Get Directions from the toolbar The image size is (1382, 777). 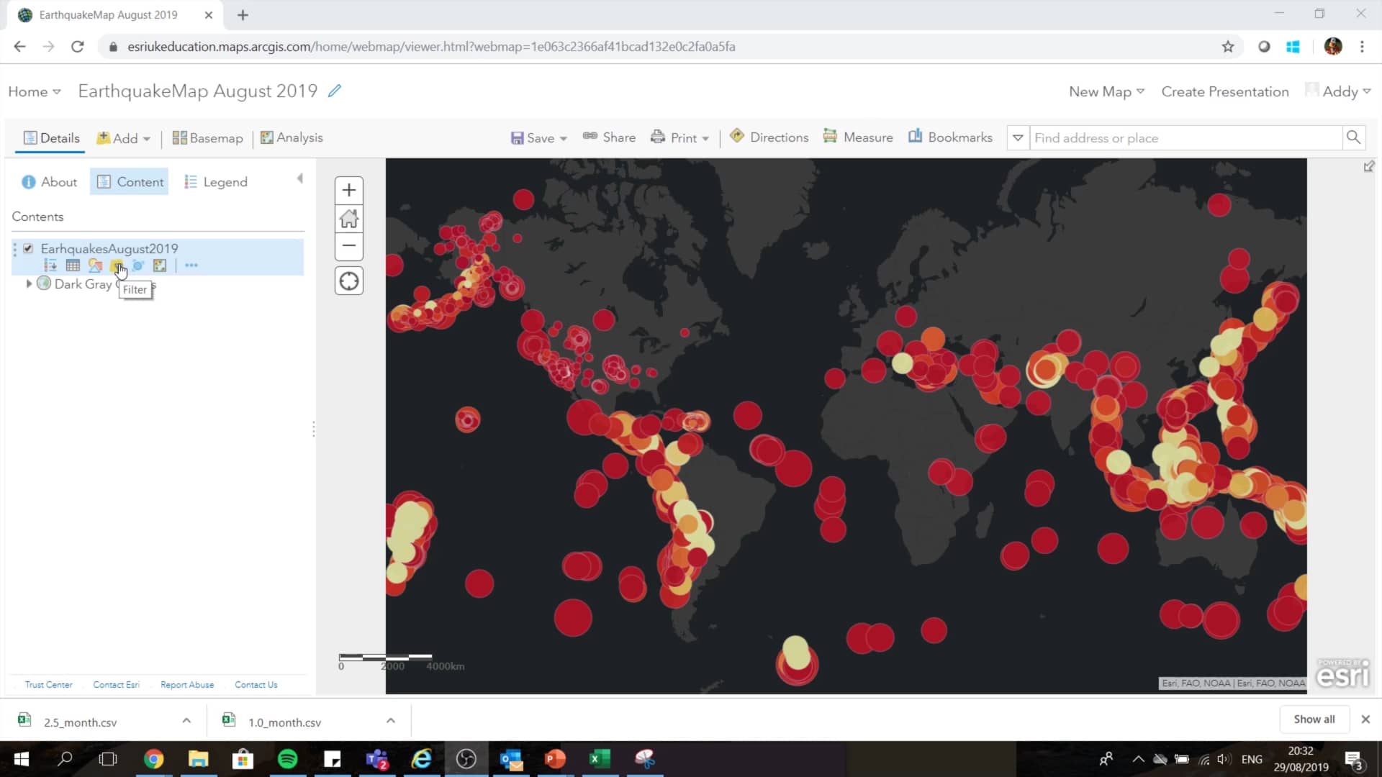pyautogui.click(x=769, y=137)
